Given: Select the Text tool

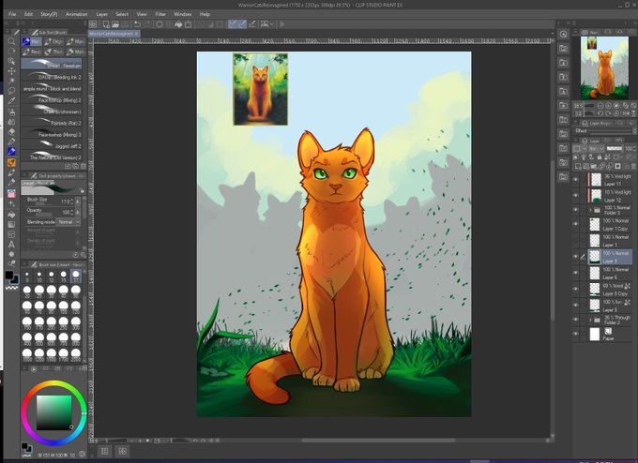Looking at the screenshot, I should point(11,245).
